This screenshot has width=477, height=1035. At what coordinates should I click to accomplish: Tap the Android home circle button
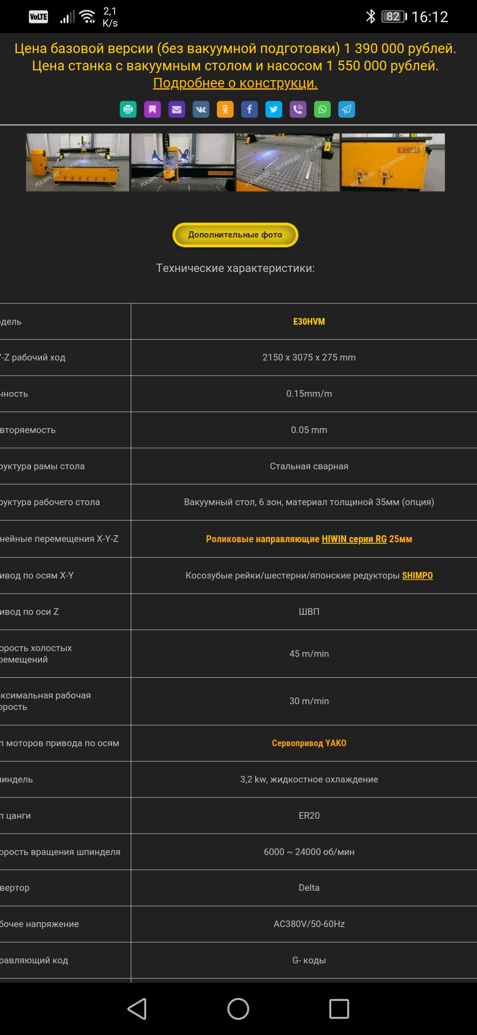pos(238,1009)
